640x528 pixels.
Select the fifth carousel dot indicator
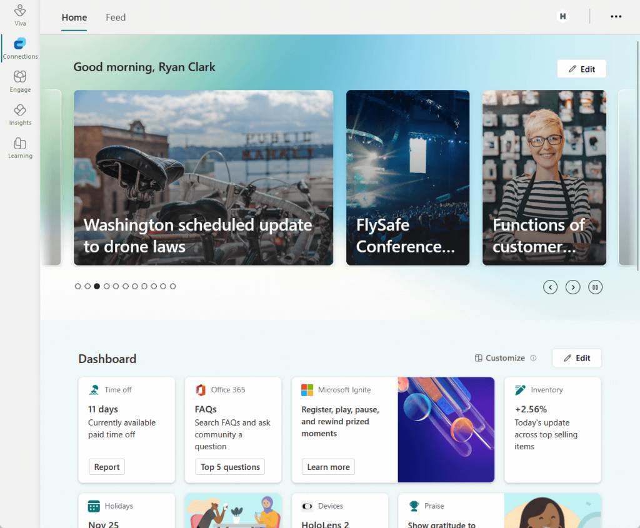(116, 286)
